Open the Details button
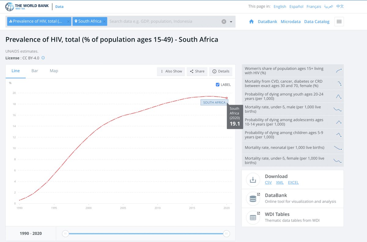The width and height of the screenshot is (367, 242). pyautogui.click(x=221, y=71)
